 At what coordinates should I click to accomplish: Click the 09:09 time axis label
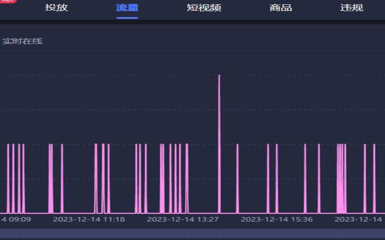tap(16, 219)
